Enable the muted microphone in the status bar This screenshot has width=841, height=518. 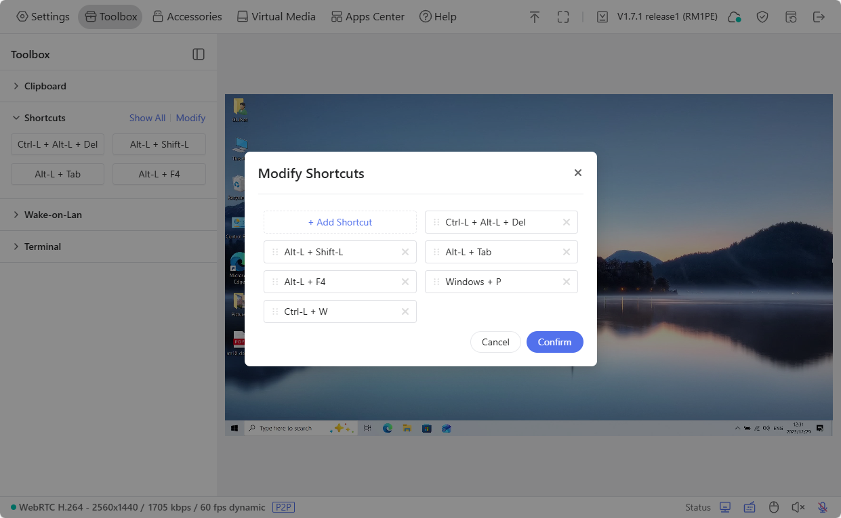[x=822, y=506]
